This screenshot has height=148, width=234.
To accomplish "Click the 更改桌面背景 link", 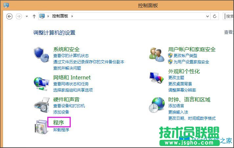I will (x=180, y=84).
